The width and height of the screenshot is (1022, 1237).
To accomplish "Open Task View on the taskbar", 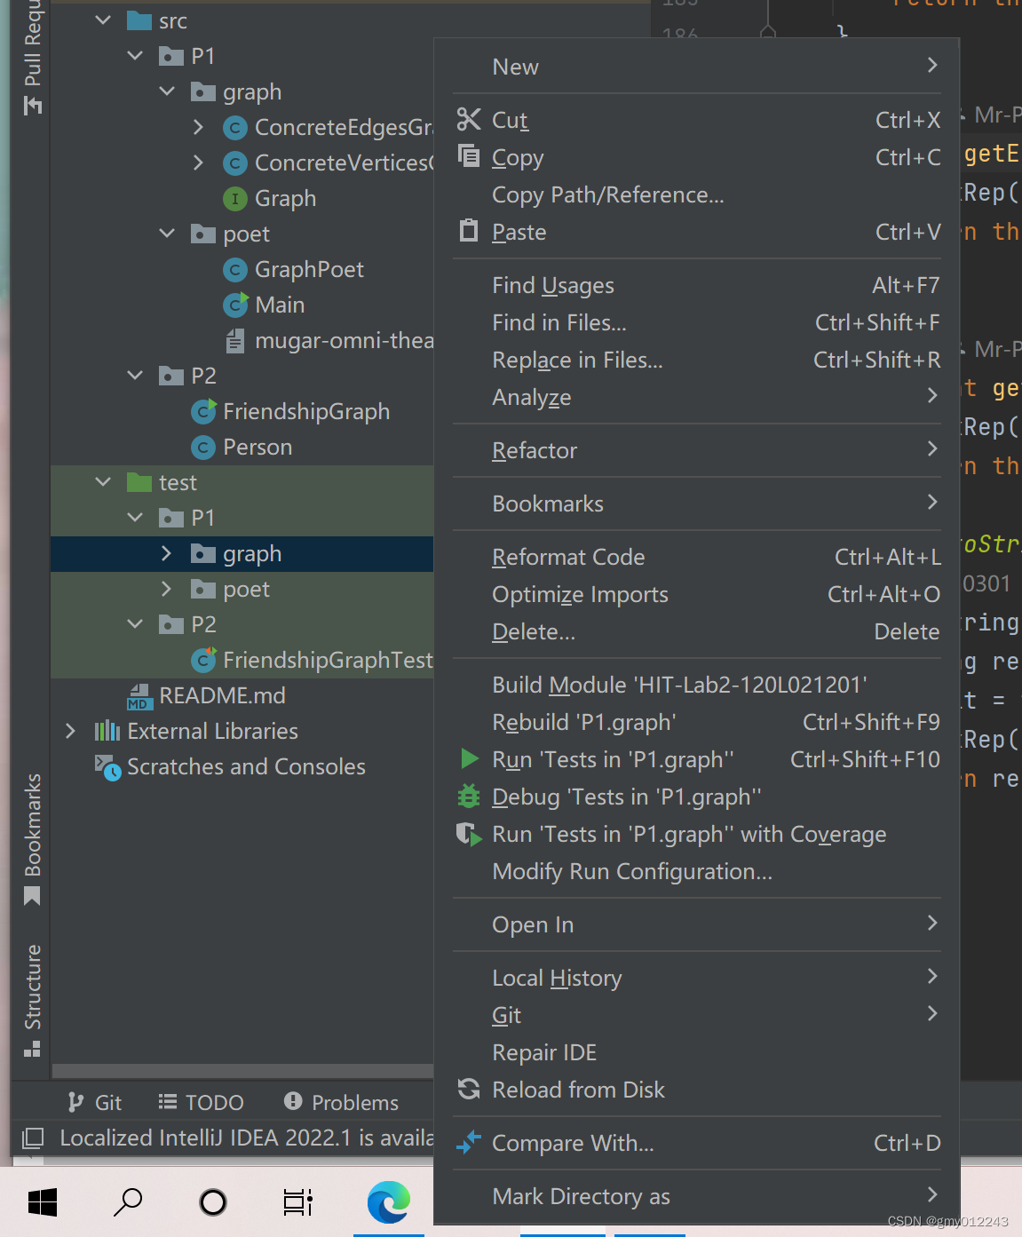I will tap(298, 1202).
